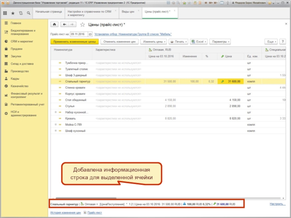Click Применить измененные цены button
The width and height of the screenshot is (291, 218).
pos(74,42)
